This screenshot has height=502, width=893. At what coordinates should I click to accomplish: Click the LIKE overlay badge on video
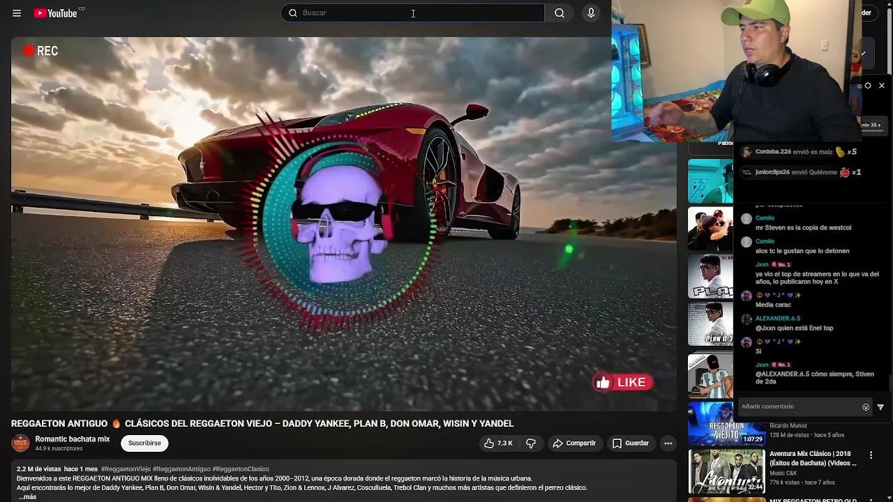tap(622, 382)
